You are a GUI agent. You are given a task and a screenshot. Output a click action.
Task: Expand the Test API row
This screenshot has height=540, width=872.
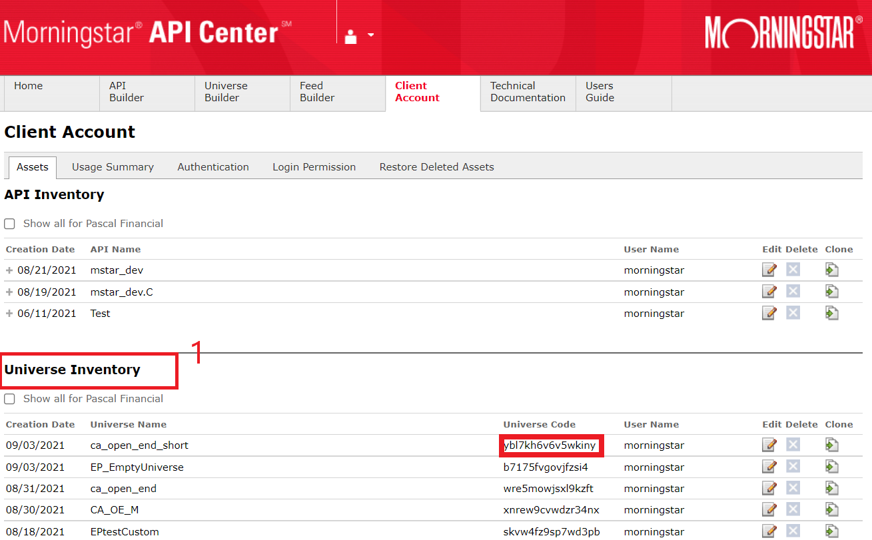pos(9,313)
